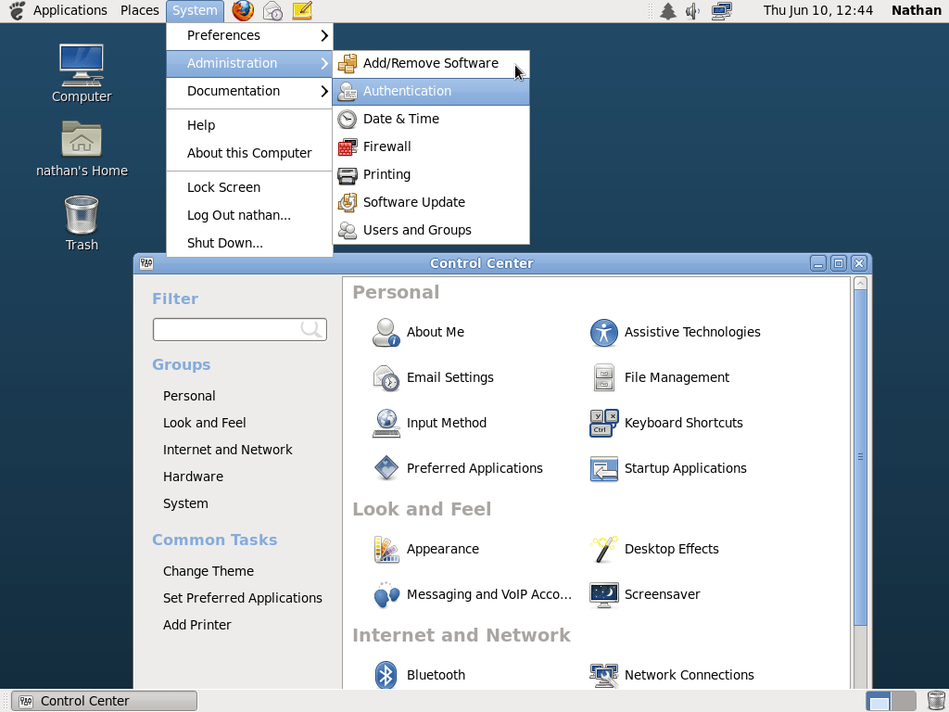Open the About Me settings icon
This screenshot has width=949, height=712.
386,332
